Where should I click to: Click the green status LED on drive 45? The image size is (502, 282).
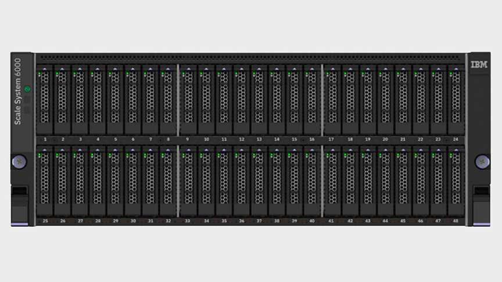click(398, 155)
